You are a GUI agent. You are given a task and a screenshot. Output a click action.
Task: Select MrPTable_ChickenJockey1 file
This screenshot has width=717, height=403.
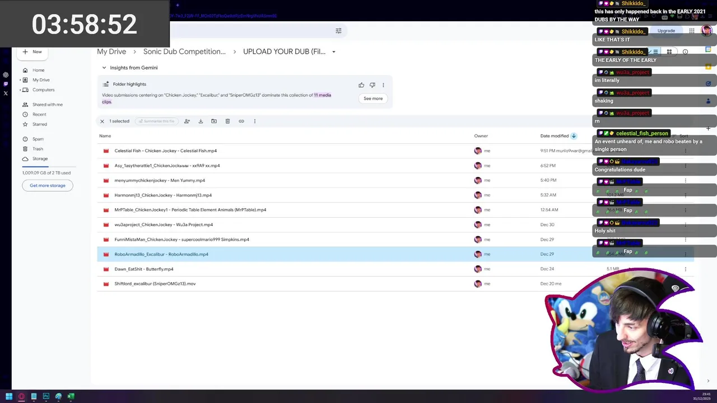pyautogui.click(x=190, y=210)
